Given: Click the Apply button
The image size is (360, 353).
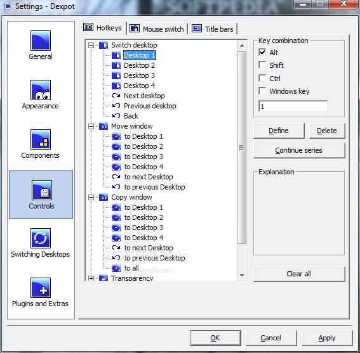Looking at the screenshot, I should click(x=327, y=338).
